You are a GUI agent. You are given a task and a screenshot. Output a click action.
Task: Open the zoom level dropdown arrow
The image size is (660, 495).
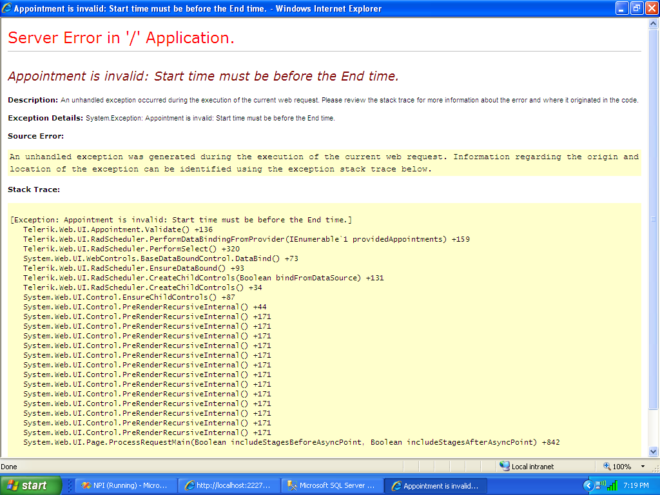(643, 467)
